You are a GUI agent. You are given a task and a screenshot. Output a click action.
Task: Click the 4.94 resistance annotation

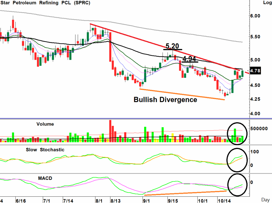coord(190,59)
